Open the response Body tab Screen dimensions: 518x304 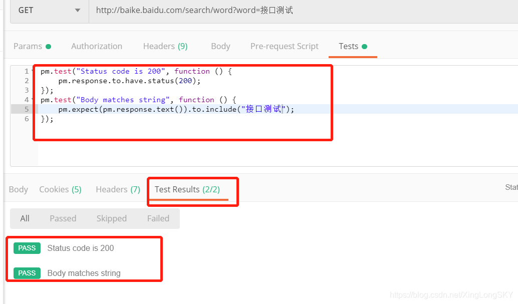[x=19, y=189]
